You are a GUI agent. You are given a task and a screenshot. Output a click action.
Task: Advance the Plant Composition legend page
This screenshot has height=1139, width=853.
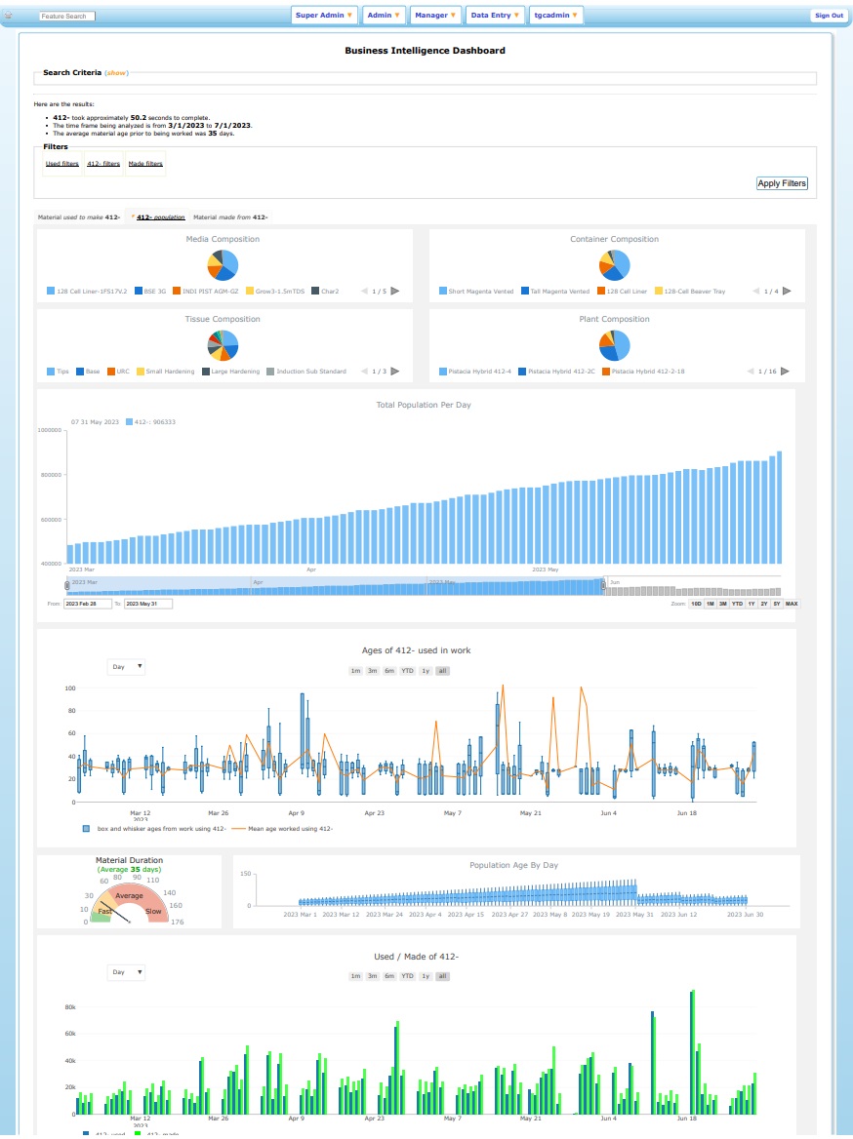point(786,371)
